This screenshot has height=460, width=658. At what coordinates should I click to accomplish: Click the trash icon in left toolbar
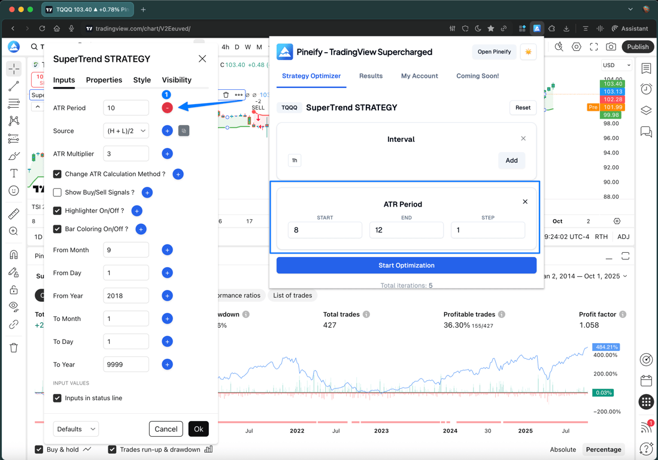tap(14, 347)
